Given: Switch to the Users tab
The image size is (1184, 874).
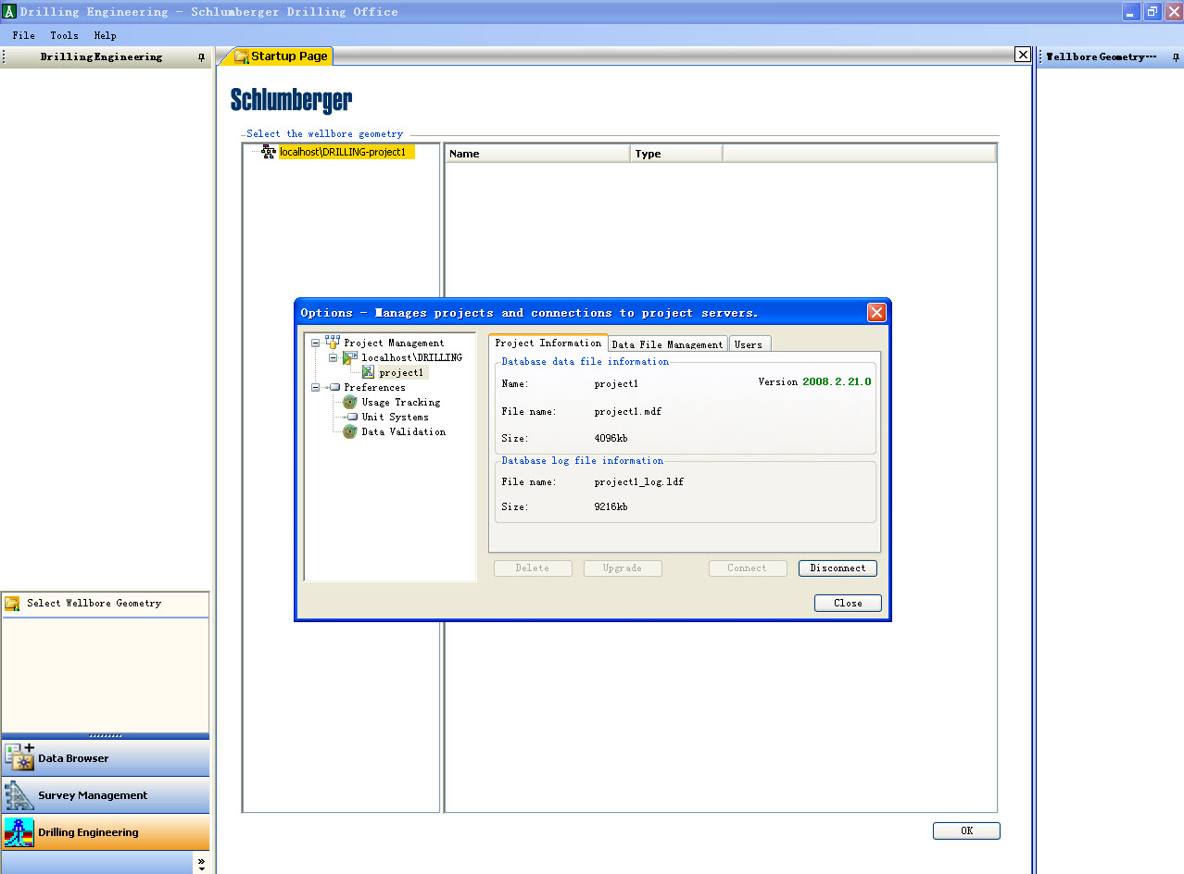Looking at the screenshot, I should tap(749, 344).
